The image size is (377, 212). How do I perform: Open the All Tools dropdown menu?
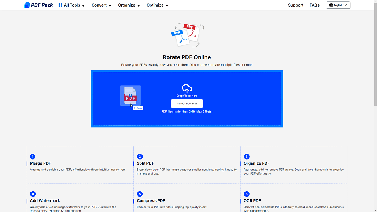(x=72, y=5)
